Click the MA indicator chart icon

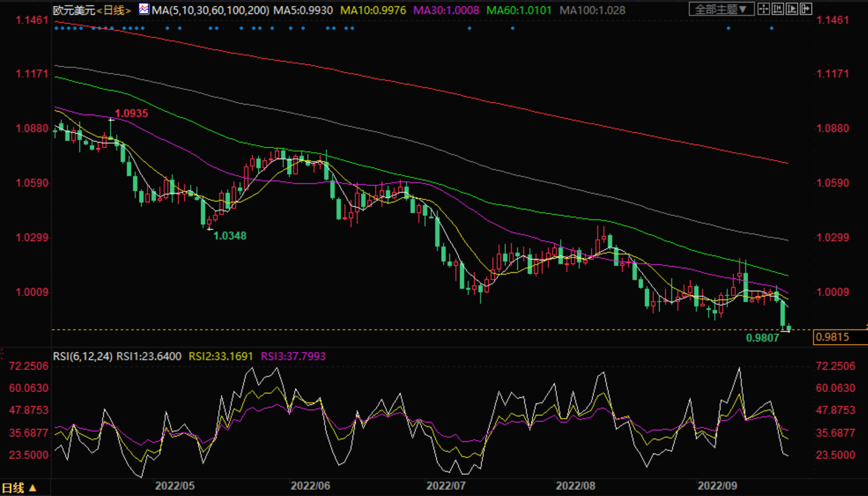144,9
